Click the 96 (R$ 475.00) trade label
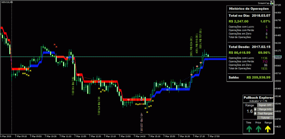Screen dimensions: 285x139 tap(99, 106)
